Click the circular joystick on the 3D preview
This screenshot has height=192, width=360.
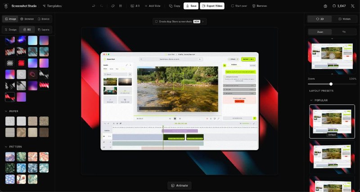(332, 56)
